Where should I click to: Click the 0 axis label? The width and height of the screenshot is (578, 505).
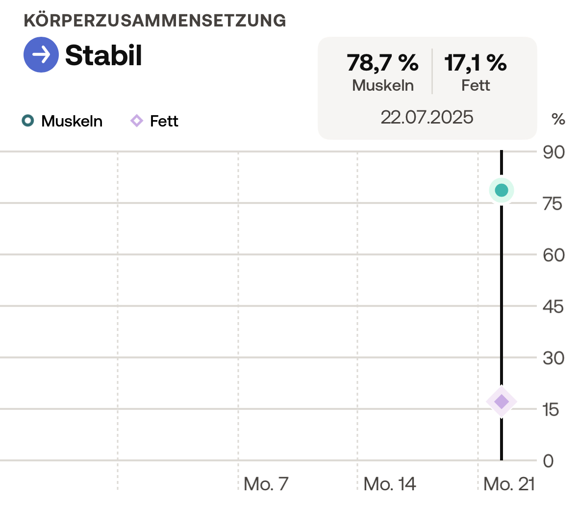point(548,461)
